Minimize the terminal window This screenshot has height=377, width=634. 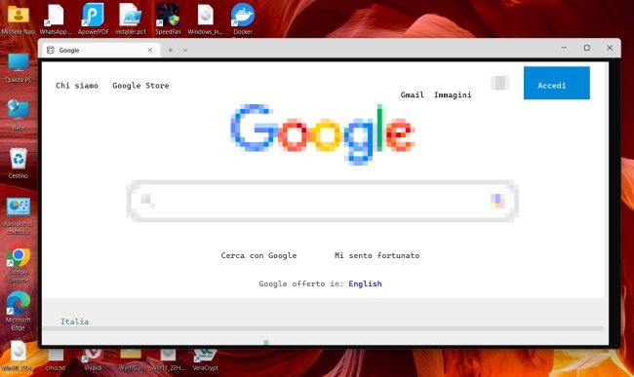point(564,48)
